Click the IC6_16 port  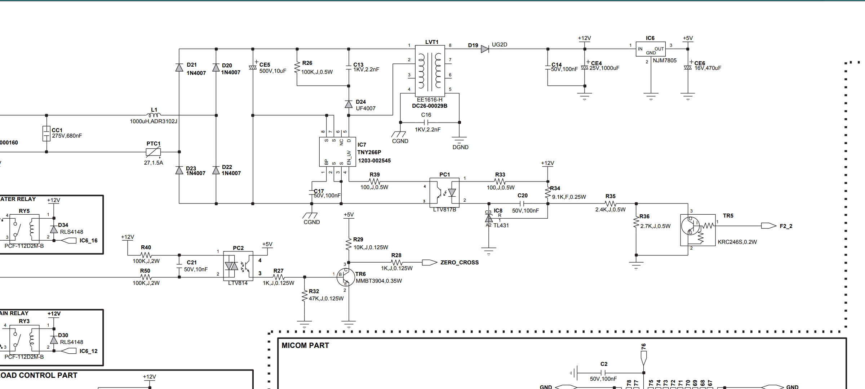click(68, 241)
